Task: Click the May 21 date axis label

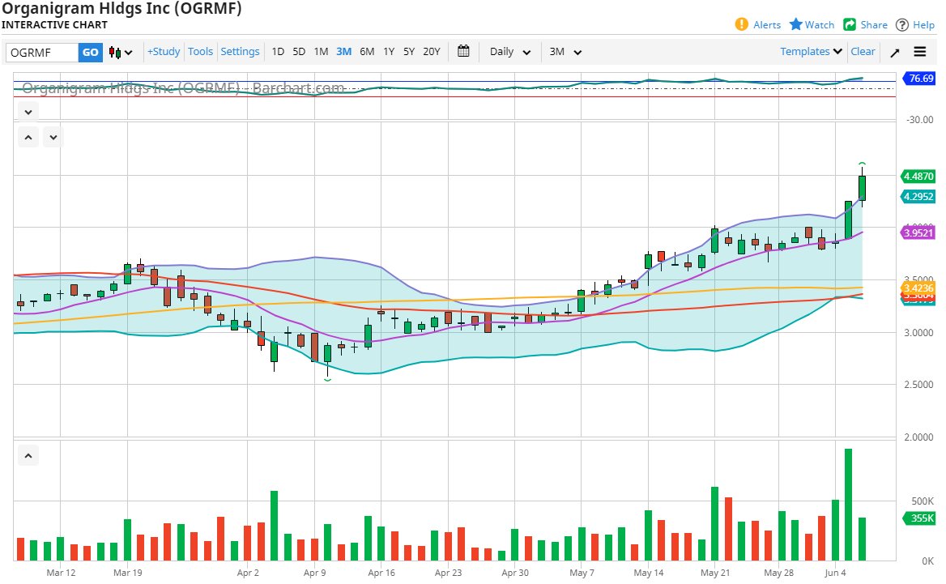Action: click(715, 573)
